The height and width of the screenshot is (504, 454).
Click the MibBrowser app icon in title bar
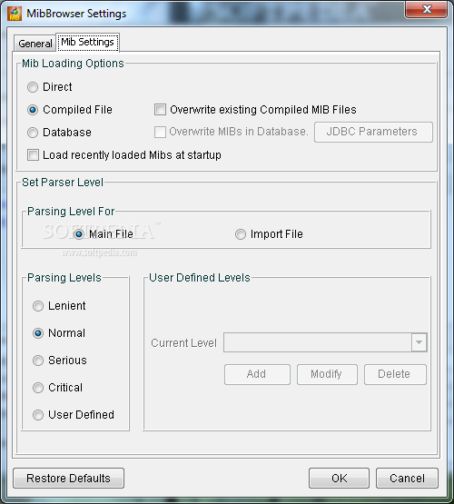(x=15, y=14)
